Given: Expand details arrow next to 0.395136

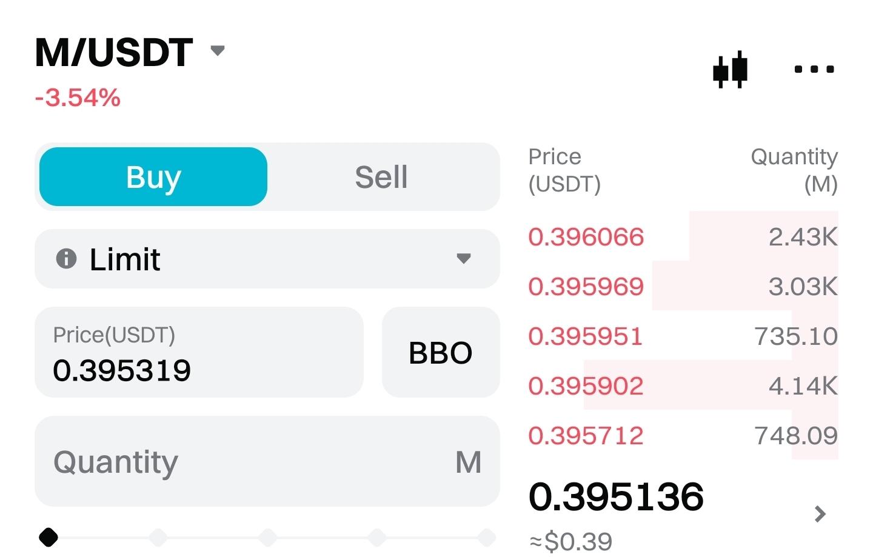Looking at the screenshot, I should pyautogui.click(x=820, y=514).
